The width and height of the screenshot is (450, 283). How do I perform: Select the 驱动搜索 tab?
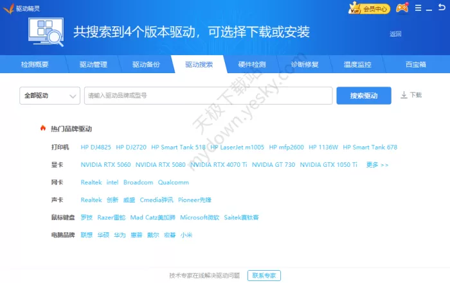point(199,64)
